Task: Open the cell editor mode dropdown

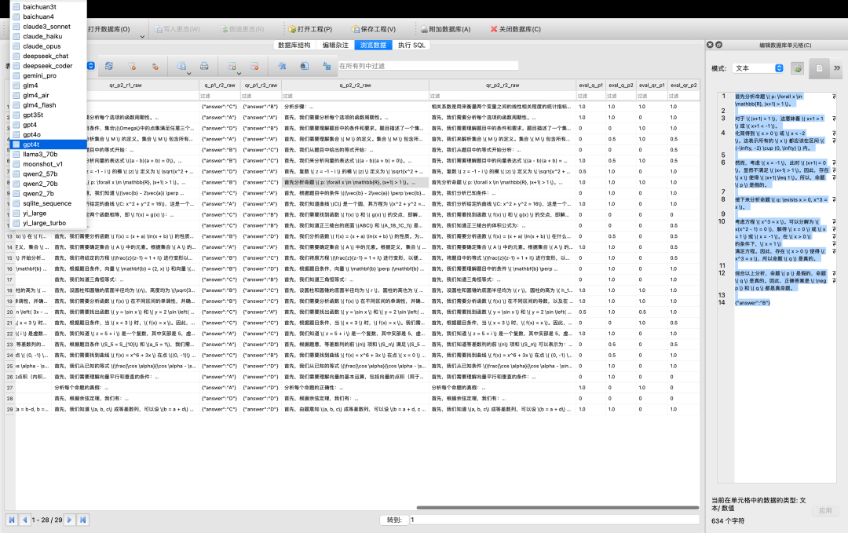Action: coord(759,68)
